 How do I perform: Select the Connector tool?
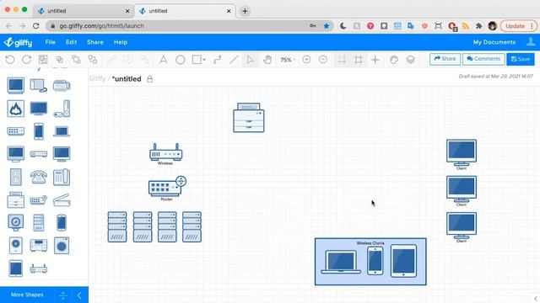[x=217, y=60]
